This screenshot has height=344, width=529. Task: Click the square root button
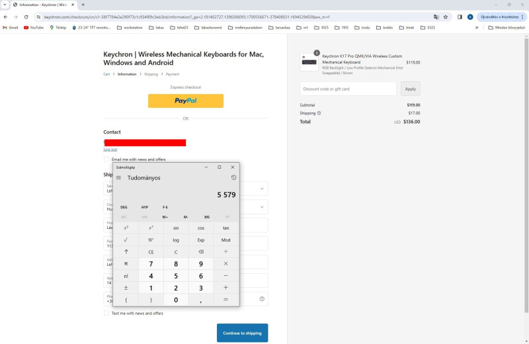126,239
